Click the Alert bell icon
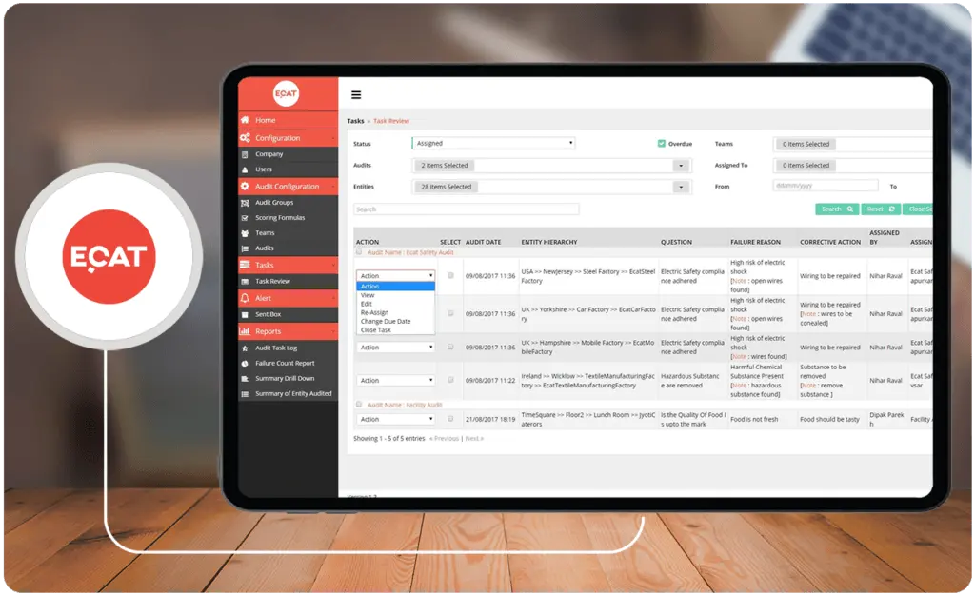The height and width of the screenshot is (596, 975). pyautogui.click(x=245, y=298)
